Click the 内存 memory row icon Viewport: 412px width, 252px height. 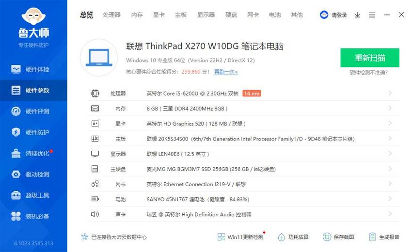coord(95,109)
